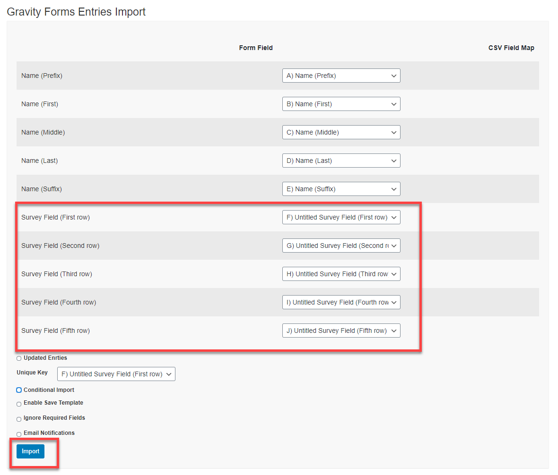The image size is (558, 475).
Task: Toggle the Conditional Import checkbox
Action: (19, 390)
